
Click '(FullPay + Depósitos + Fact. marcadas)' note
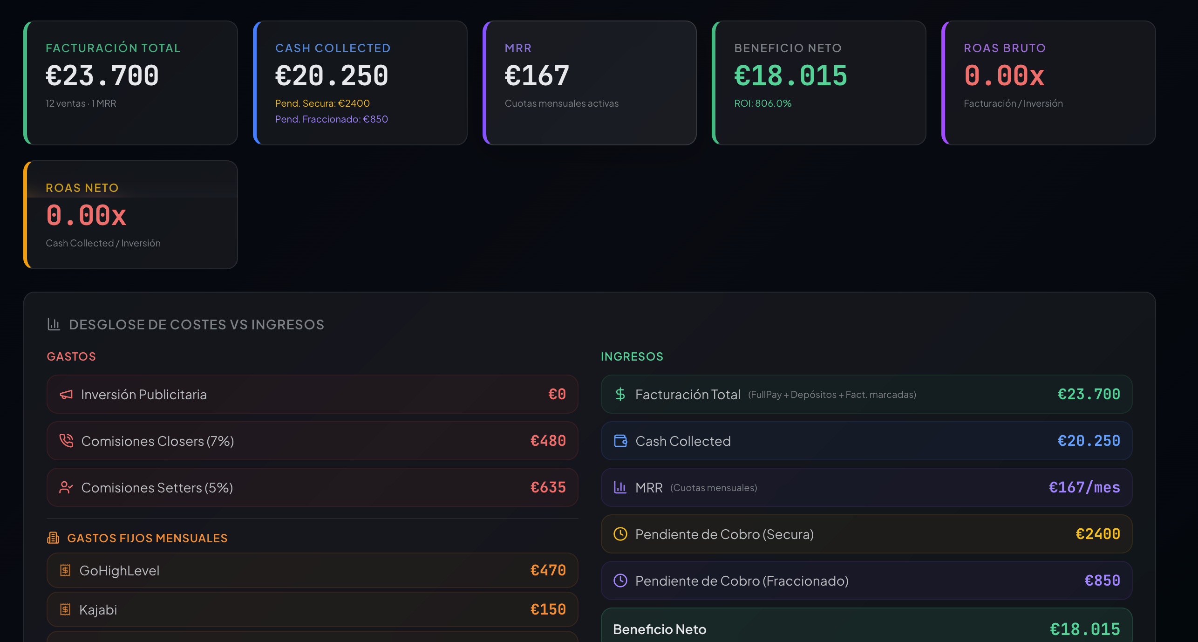pos(832,395)
